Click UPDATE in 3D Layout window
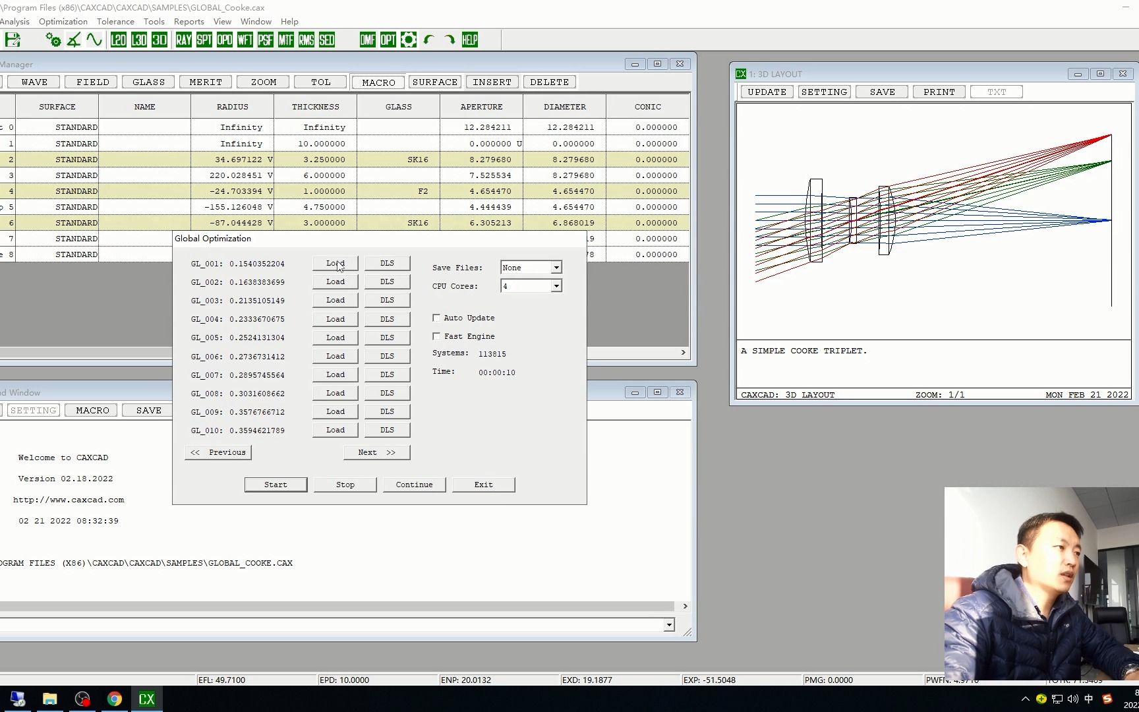Screen dimensions: 1139x712 (x=767, y=92)
